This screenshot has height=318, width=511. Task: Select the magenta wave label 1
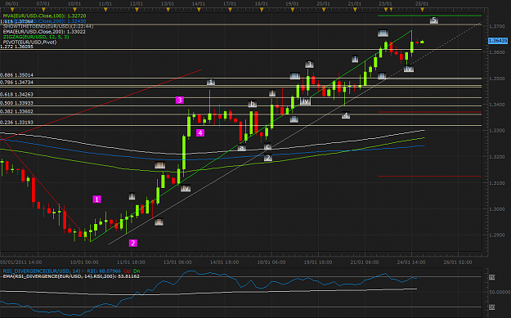96,199
